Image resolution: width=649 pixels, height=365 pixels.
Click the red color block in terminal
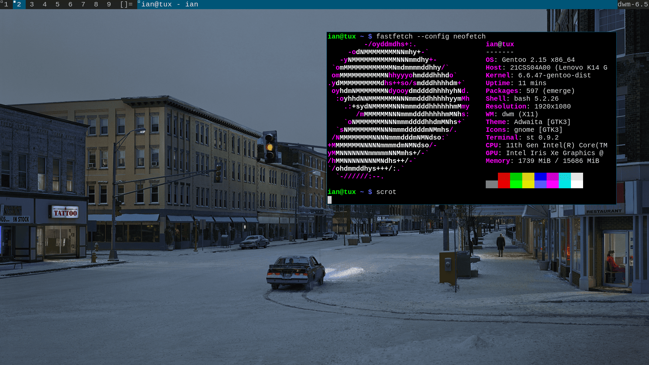point(504,180)
